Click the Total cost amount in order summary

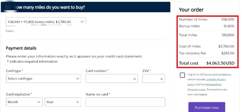click(220, 63)
